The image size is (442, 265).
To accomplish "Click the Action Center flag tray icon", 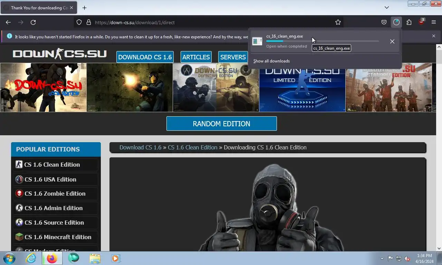I will point(391,258).
